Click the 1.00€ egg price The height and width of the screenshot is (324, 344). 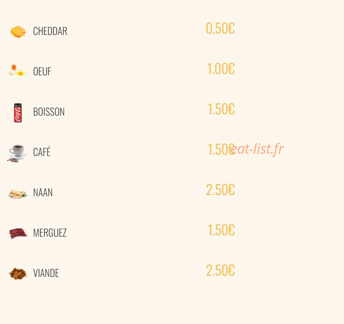pos(221,69)
